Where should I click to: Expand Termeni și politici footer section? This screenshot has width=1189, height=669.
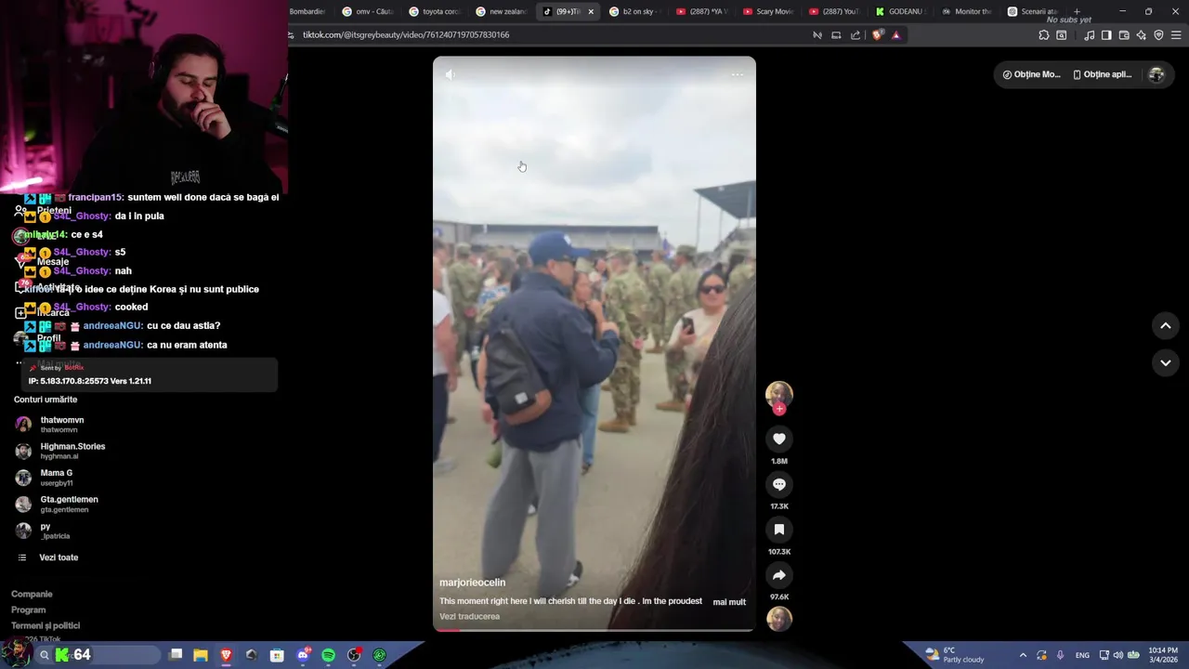click(x=46, y=625)
